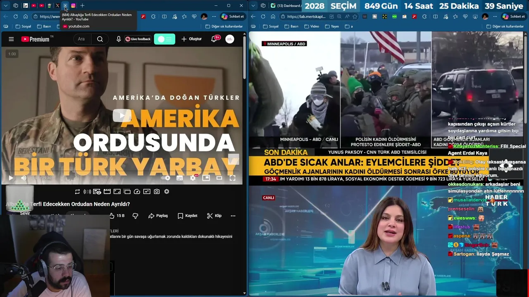
Task: Toggle the teal switch in YouTube header
Action: pyautogui.click(x=164, y=39)
